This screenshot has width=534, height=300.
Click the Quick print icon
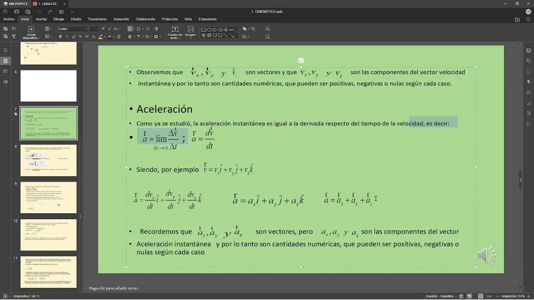click(x=28, y=12)
